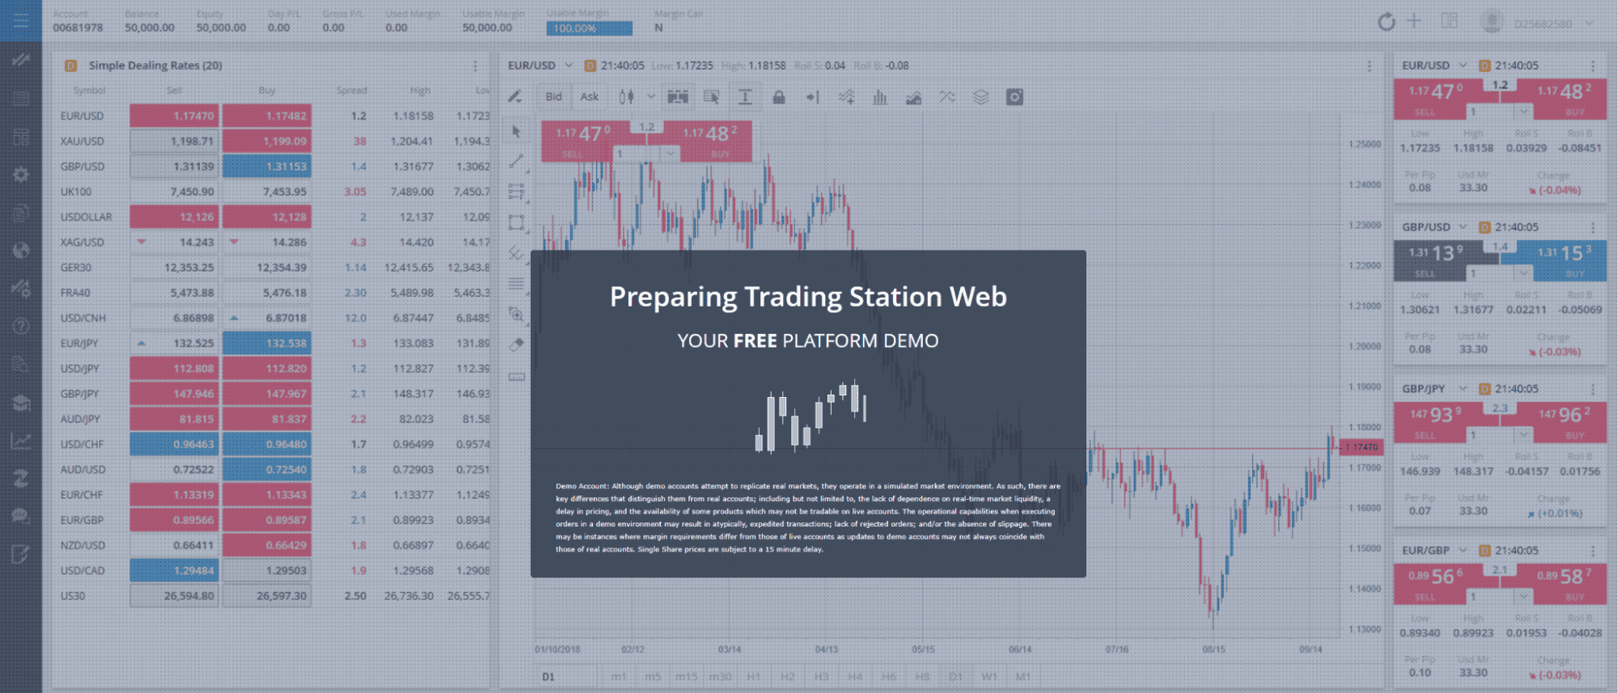Click the layers icon on chart toolbar
The image size is (1617, 693).
980,97
